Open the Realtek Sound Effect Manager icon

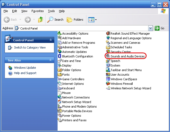click(108, 34)
